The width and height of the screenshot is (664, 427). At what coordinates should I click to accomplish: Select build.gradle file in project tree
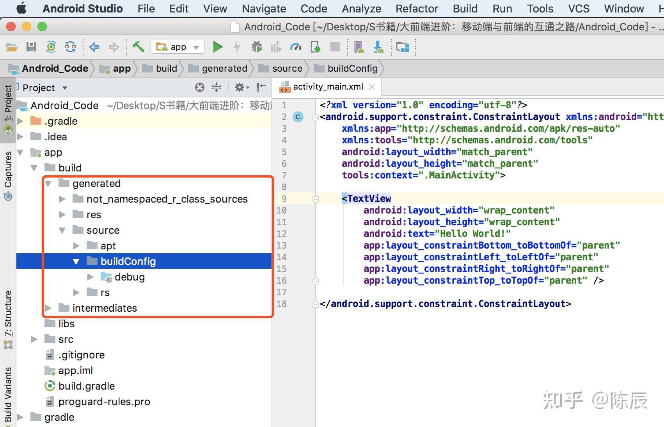[x=86, y=386]
